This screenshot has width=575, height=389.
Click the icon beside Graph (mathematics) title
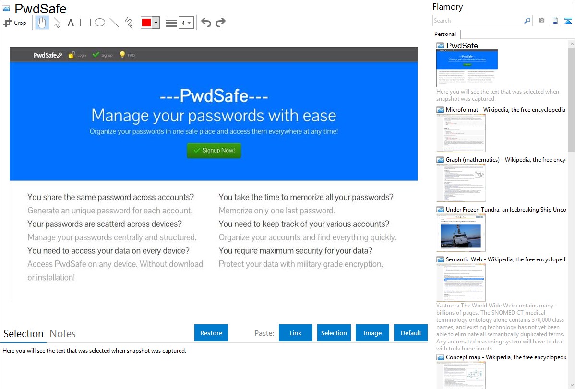[440, 160]
